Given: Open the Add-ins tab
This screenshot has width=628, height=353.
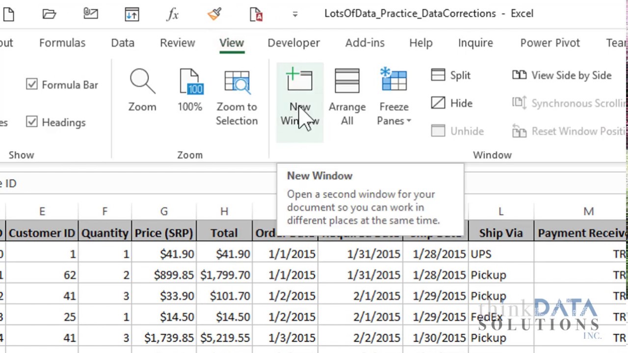Looking at the screenshot, I should point(365,43).
